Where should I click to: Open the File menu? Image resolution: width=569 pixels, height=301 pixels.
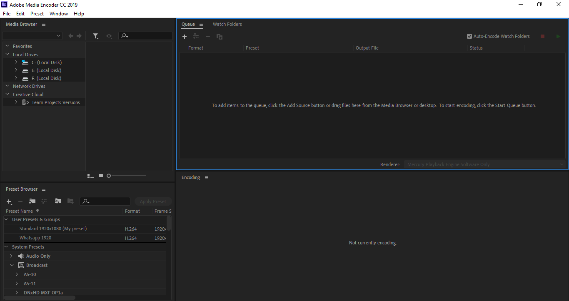click(x=7, y=14)
